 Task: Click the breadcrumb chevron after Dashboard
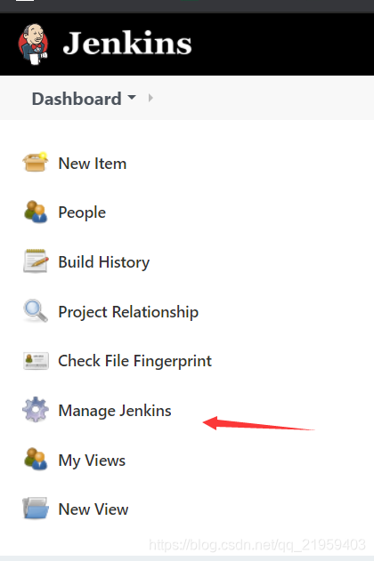150,98
